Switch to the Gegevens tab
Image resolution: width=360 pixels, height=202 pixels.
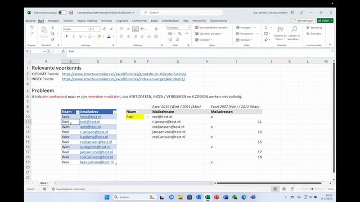(x=122, y=21)
